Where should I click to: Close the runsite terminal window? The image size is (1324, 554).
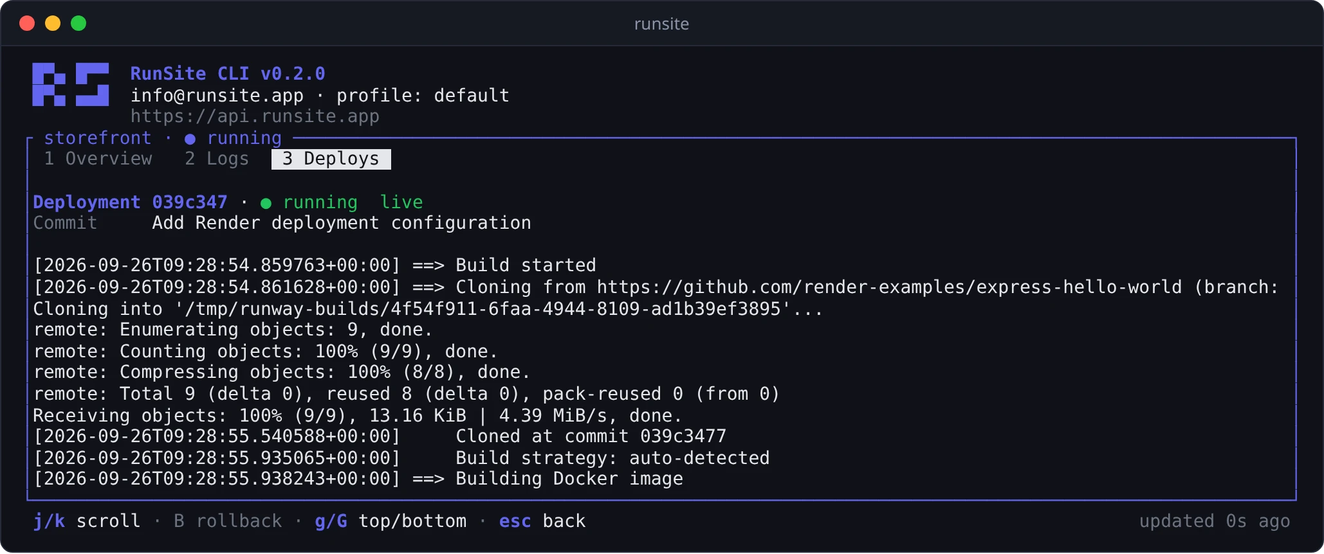pos(27,24)
